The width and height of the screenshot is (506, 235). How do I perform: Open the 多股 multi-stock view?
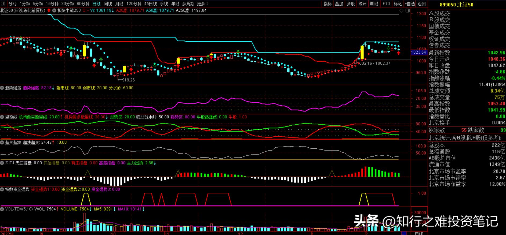(x=351, y=4)
